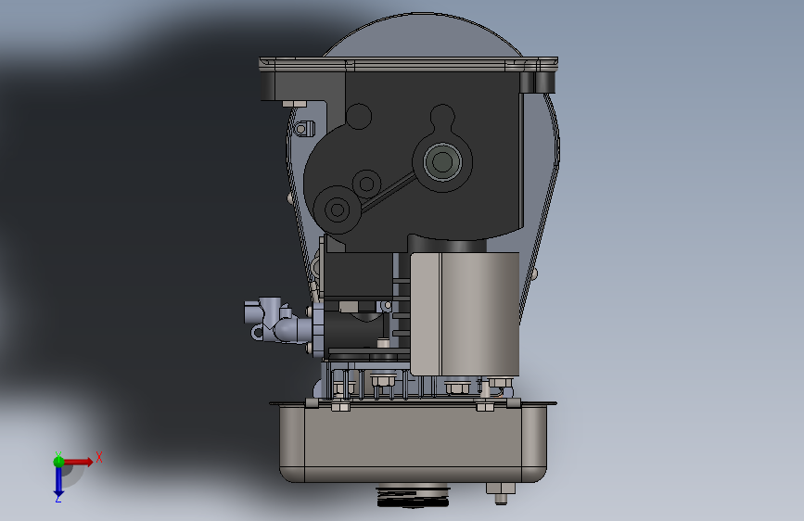Select the light grey cylindrical canister on the model
The width and height of the screenshot is (804, 521).
click(466, 314)
